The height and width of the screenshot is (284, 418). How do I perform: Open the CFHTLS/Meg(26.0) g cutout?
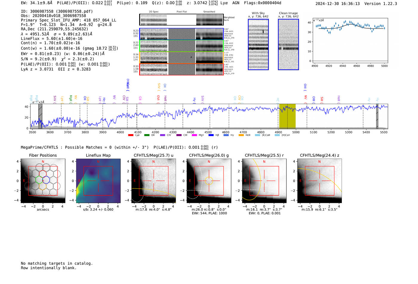point(209,181)
